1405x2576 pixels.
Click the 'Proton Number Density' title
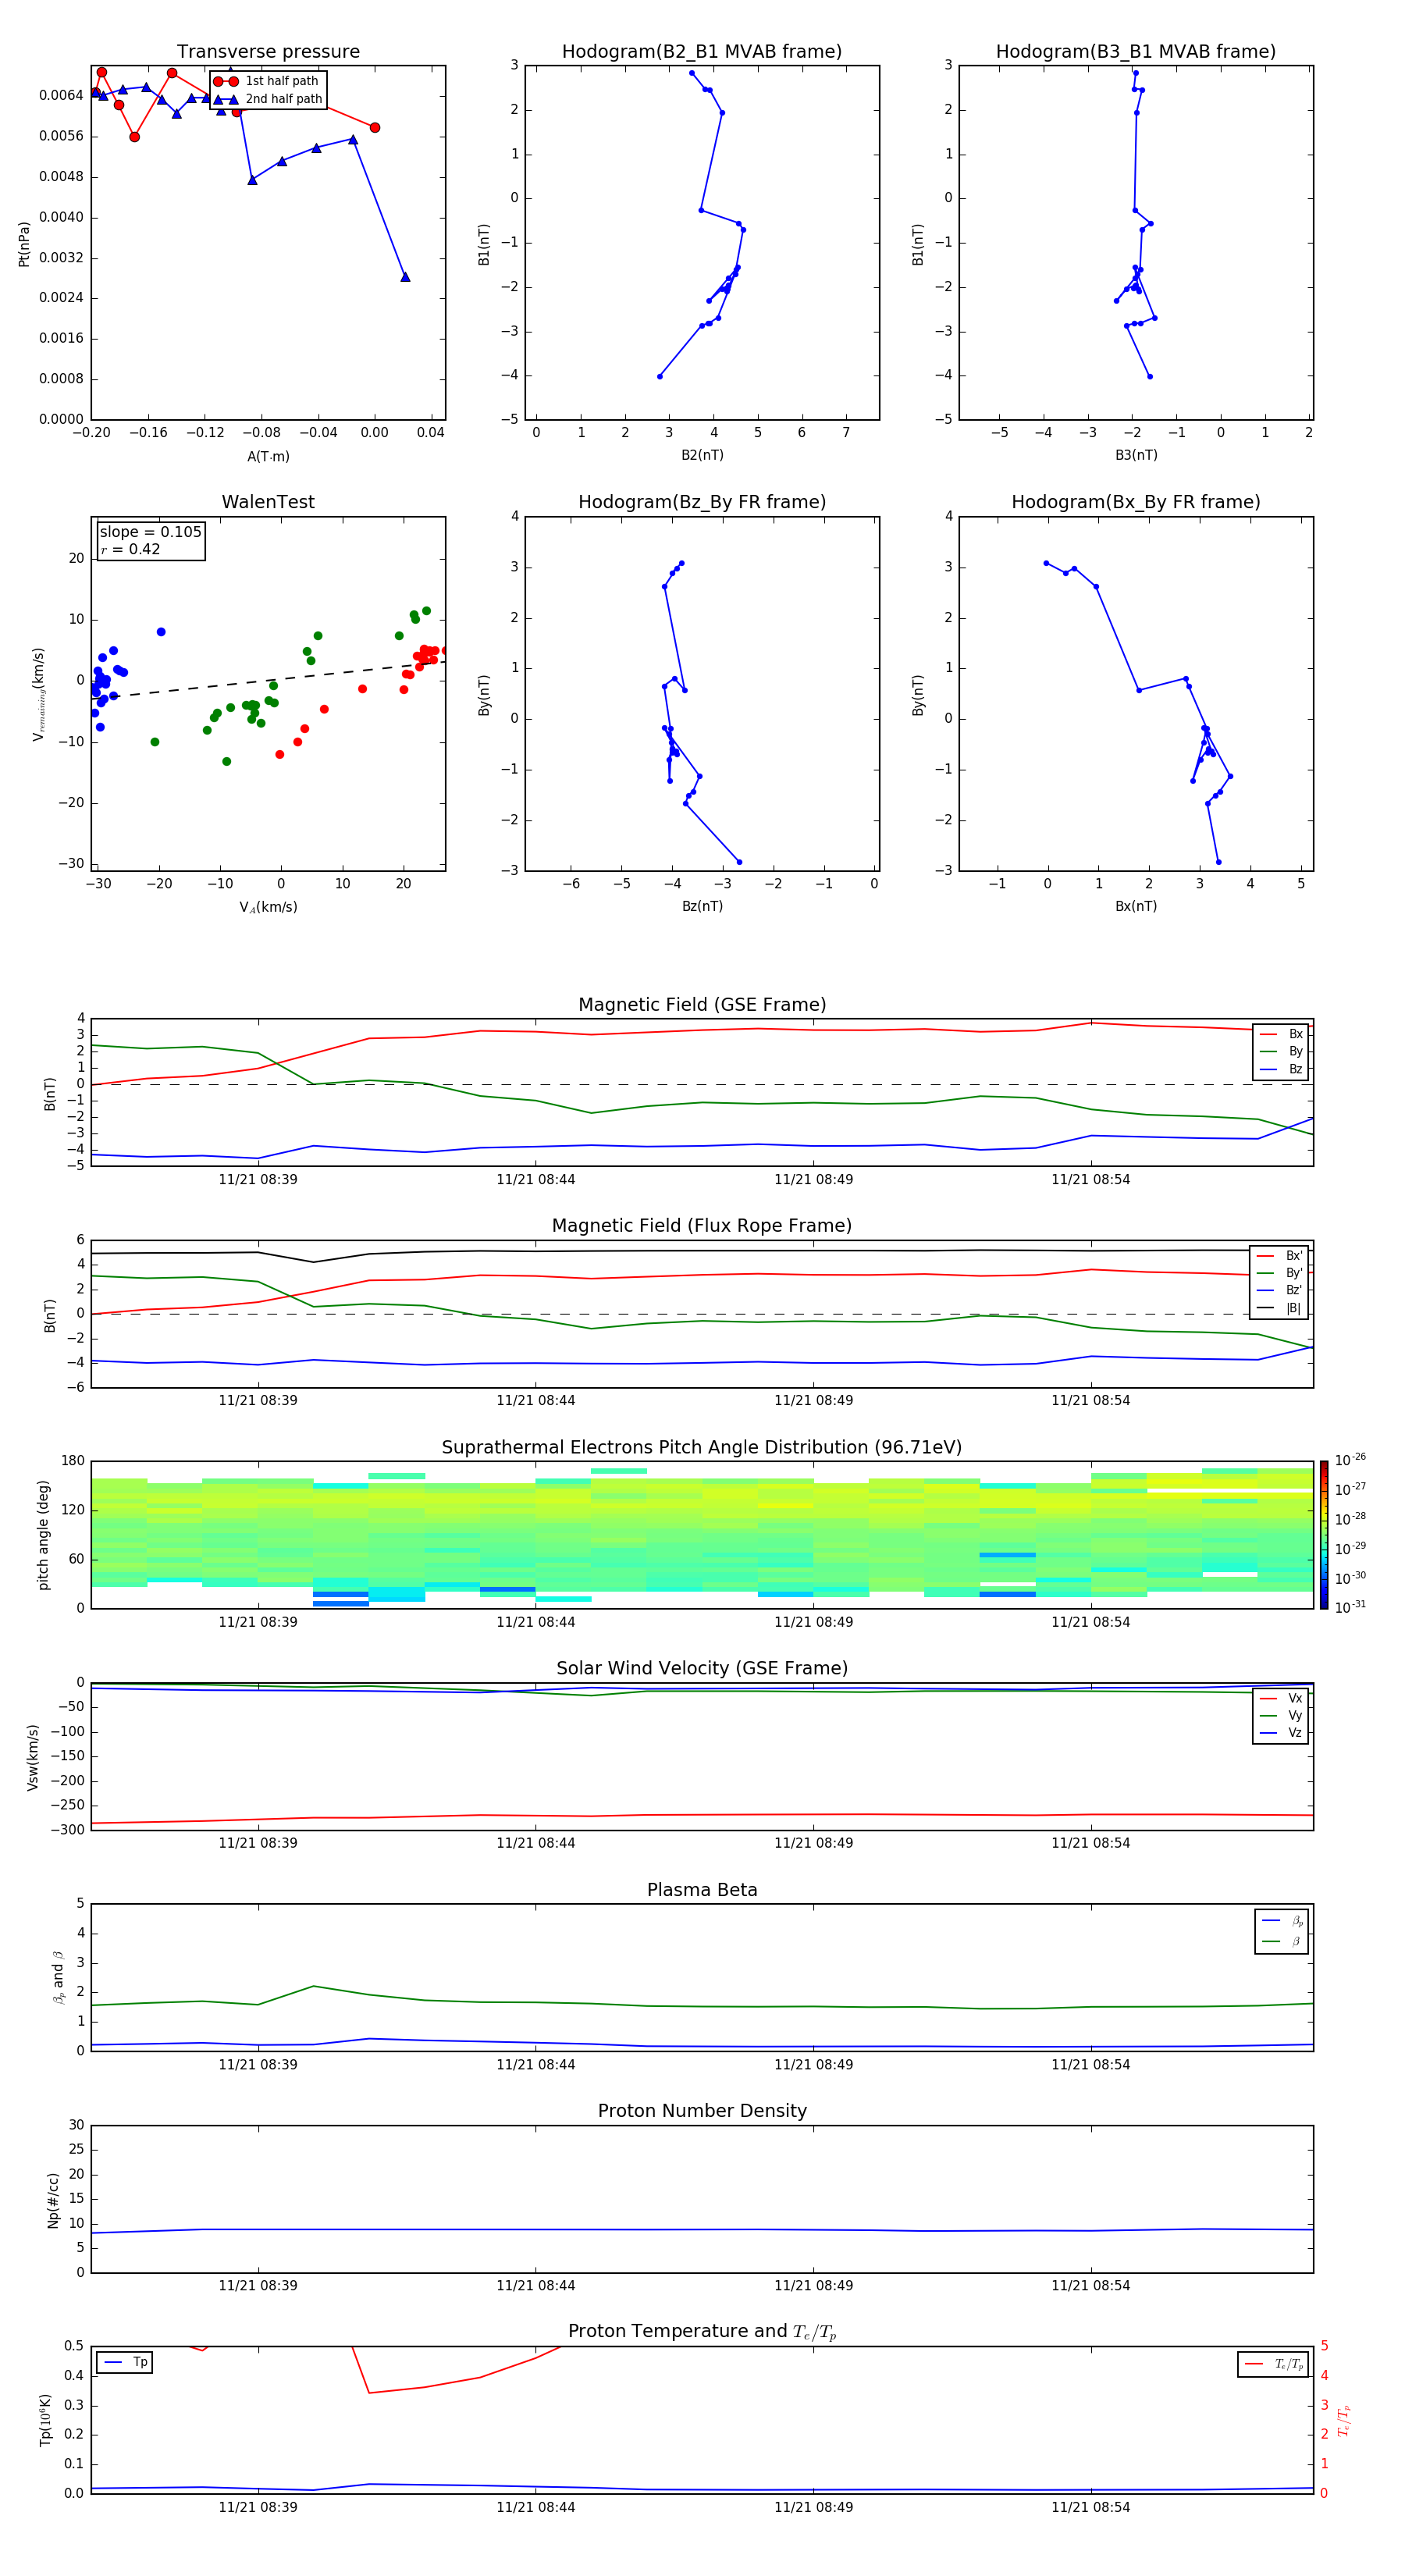point(702,2111)
